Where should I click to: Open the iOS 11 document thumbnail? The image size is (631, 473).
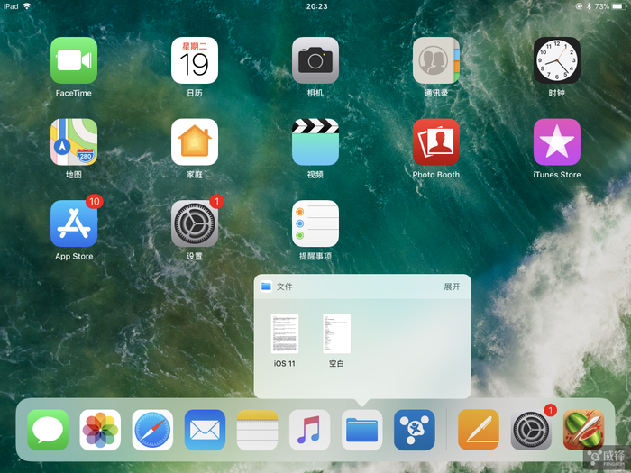click(x=285, y=334)
